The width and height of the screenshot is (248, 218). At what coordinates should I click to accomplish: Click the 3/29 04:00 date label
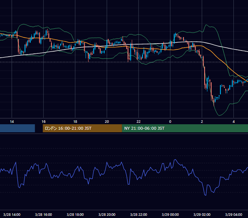234,214
